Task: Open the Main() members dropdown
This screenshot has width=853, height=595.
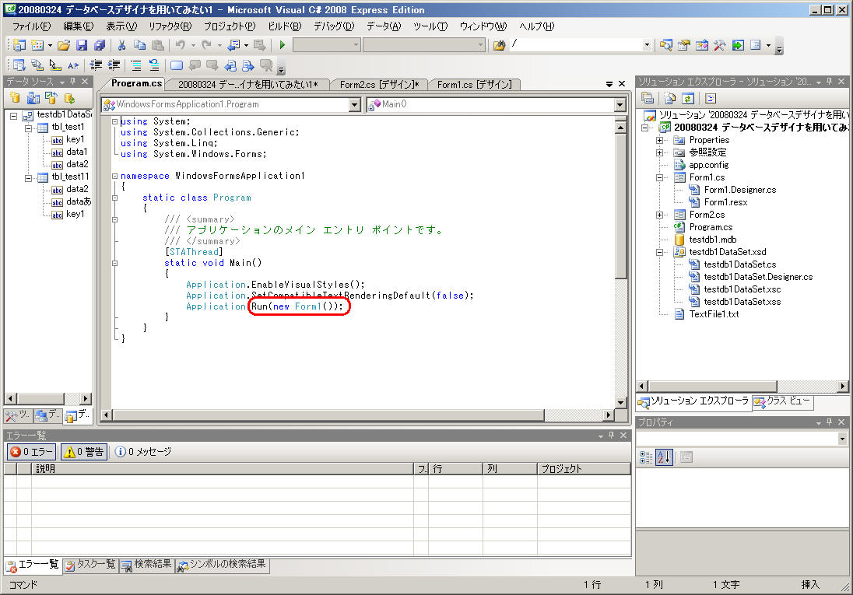Action: coord(620,104)
